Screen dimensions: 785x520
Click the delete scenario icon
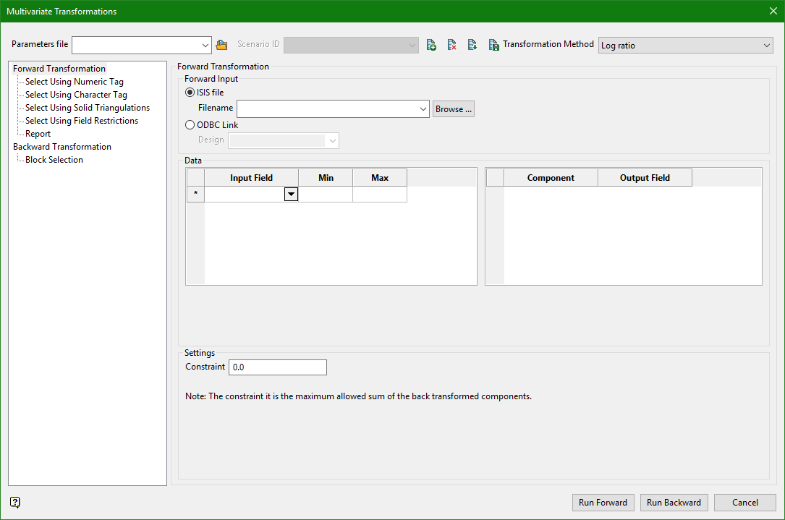pyautogui.click(x=451, y=45)
